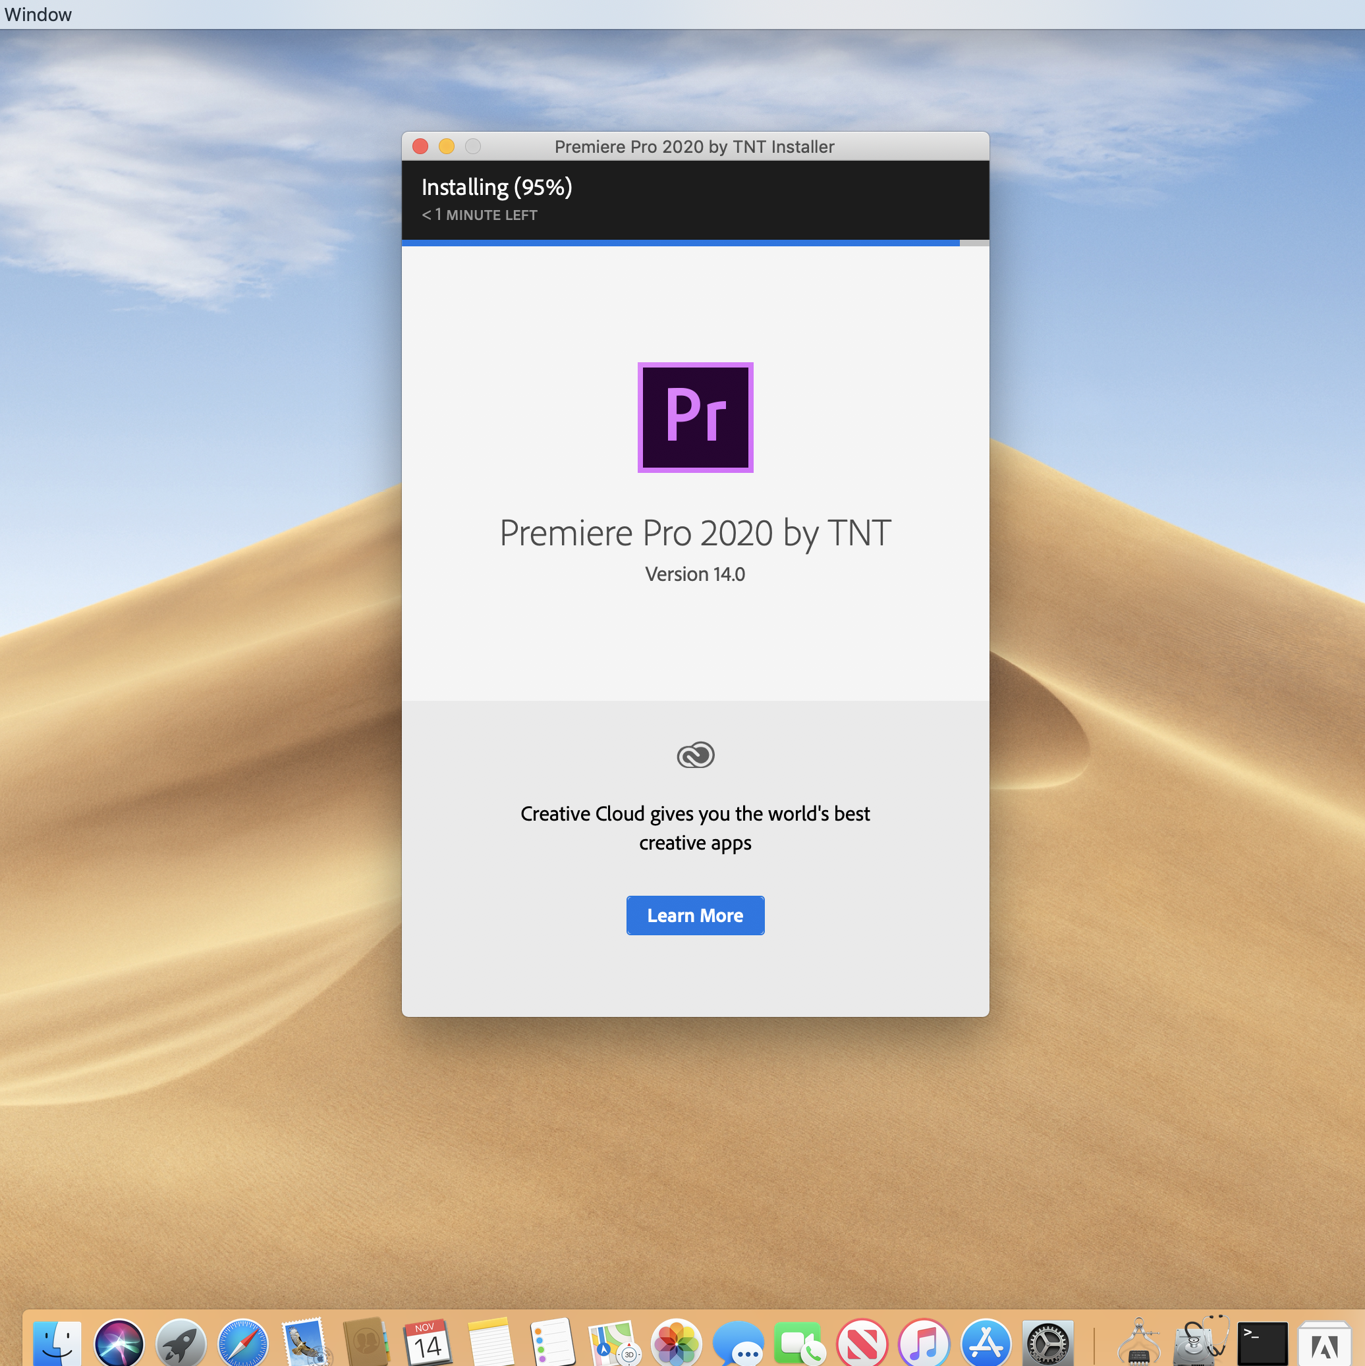Viewport: 1365px width, 1366px height.
Task: Open iTunes music icon in dock
Action: point(924,1342)
